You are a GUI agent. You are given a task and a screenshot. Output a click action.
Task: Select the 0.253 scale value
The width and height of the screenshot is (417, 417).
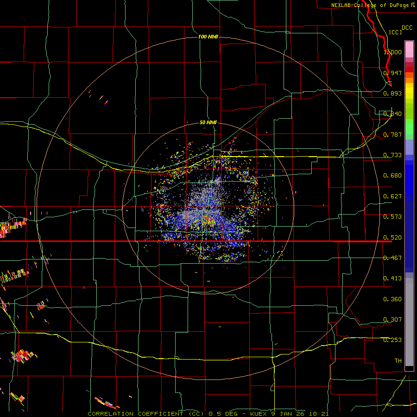pos(392,340)
